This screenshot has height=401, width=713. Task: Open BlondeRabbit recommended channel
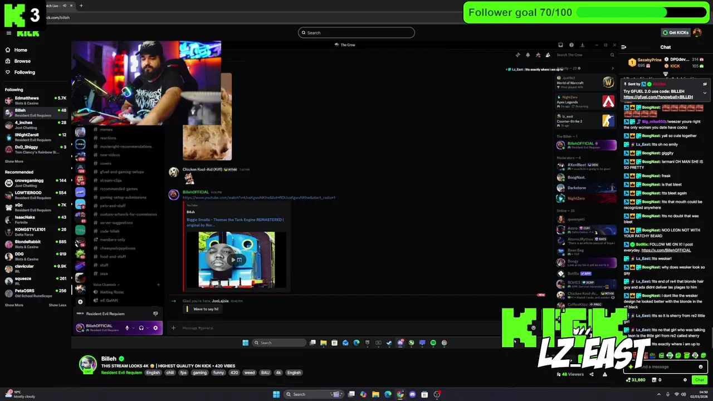[x=35, y=244]
